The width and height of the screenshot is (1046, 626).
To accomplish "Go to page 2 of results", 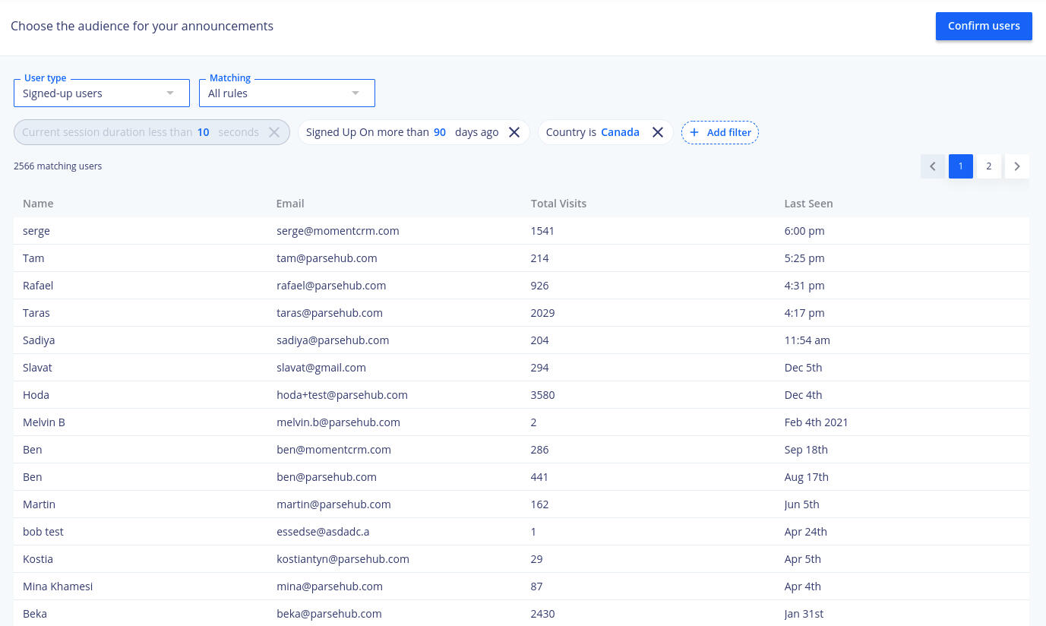I will point(988,166).
